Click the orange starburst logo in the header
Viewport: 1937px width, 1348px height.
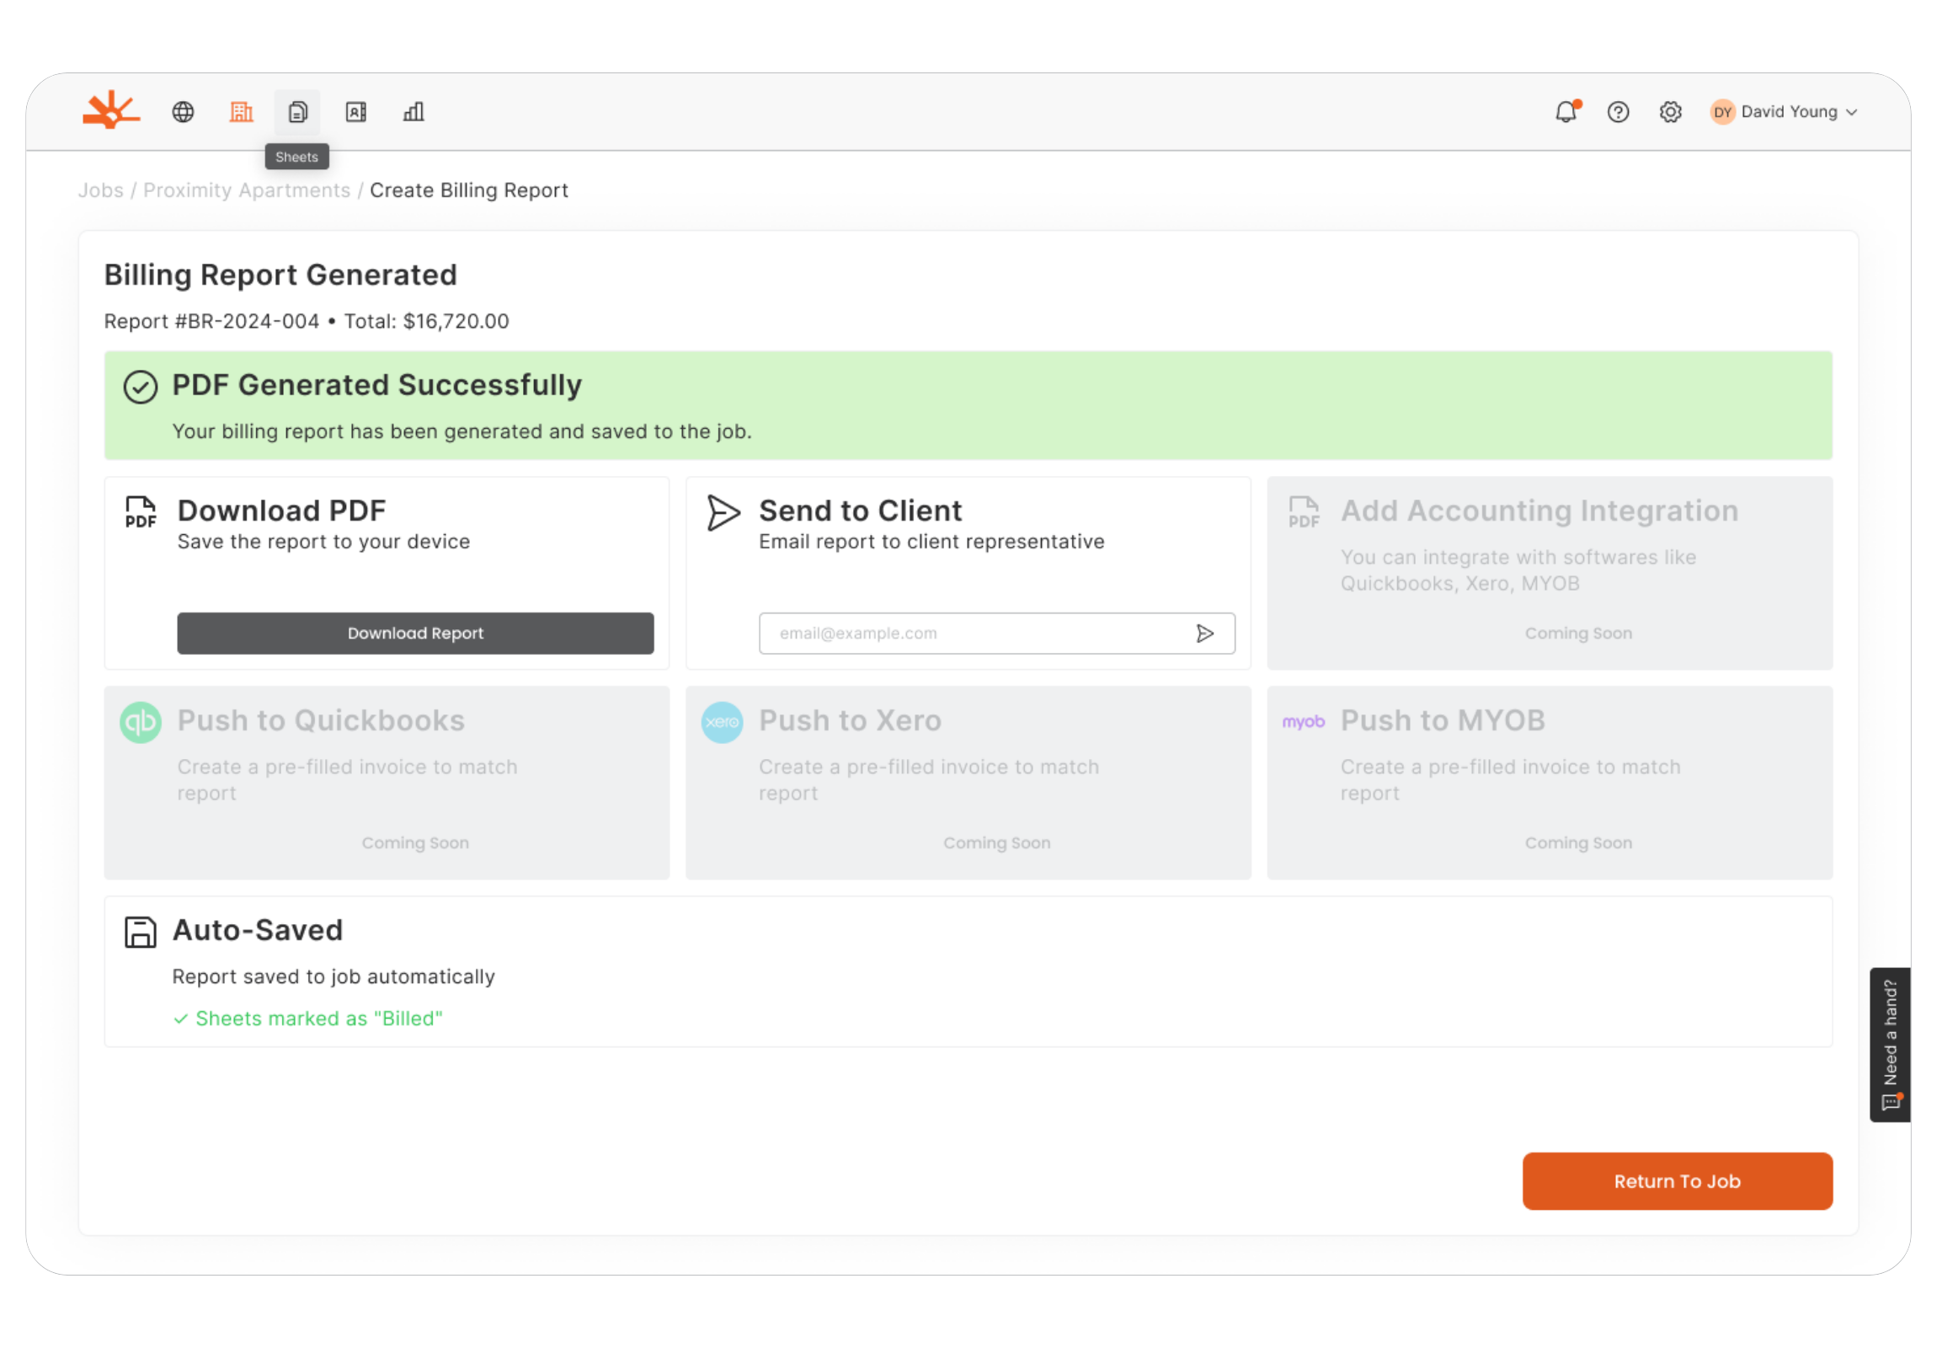[110, 110]
